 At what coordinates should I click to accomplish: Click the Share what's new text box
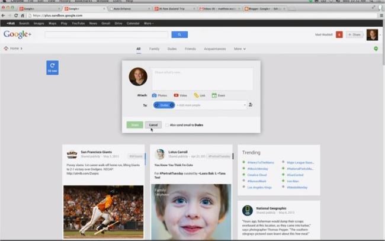pyautogui.click(x=203, y=79)
